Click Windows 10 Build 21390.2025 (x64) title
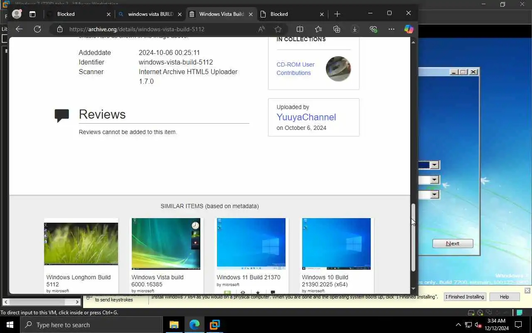 point(325,281)
